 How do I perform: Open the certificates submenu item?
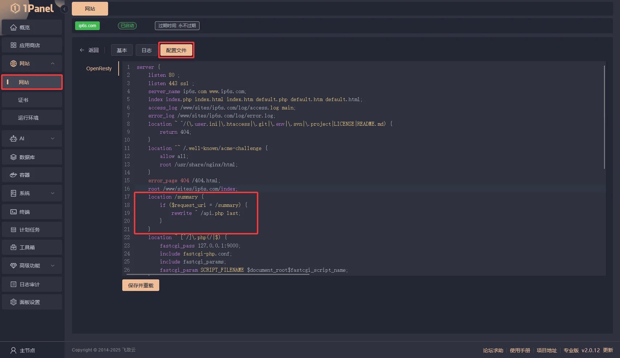pos(23,100)
